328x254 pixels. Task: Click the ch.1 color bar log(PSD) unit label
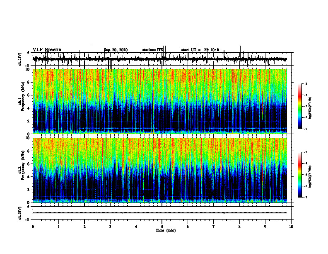point(310,108)
